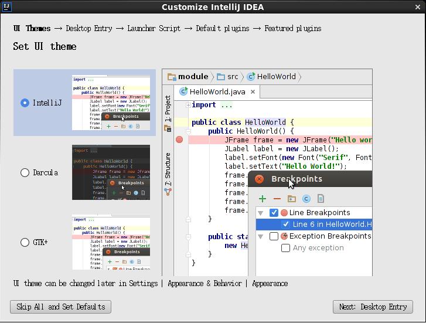Click the module breadcrumb label
The width and height of the screenshot is (426, 323).
point(193,77)
